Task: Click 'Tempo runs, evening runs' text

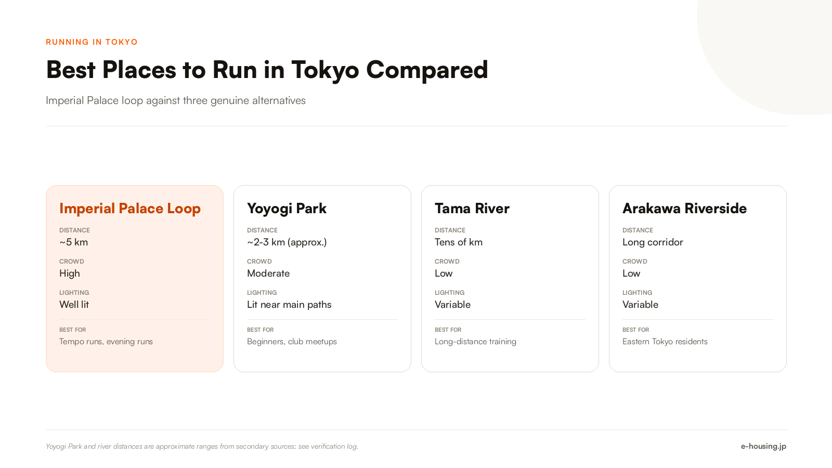Action: click(106, 342)
